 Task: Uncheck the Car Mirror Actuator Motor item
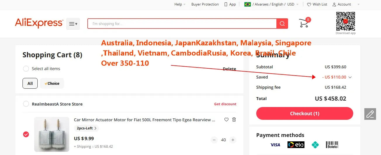[x=26, y=134]
